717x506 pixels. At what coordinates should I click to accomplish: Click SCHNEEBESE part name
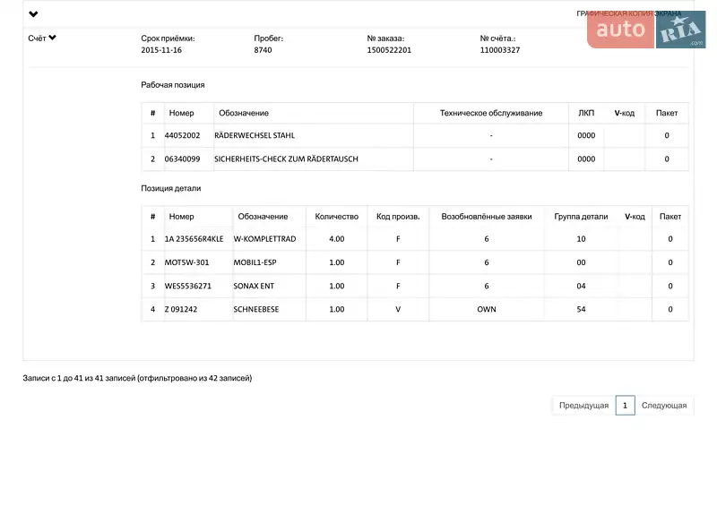(256, 310)
